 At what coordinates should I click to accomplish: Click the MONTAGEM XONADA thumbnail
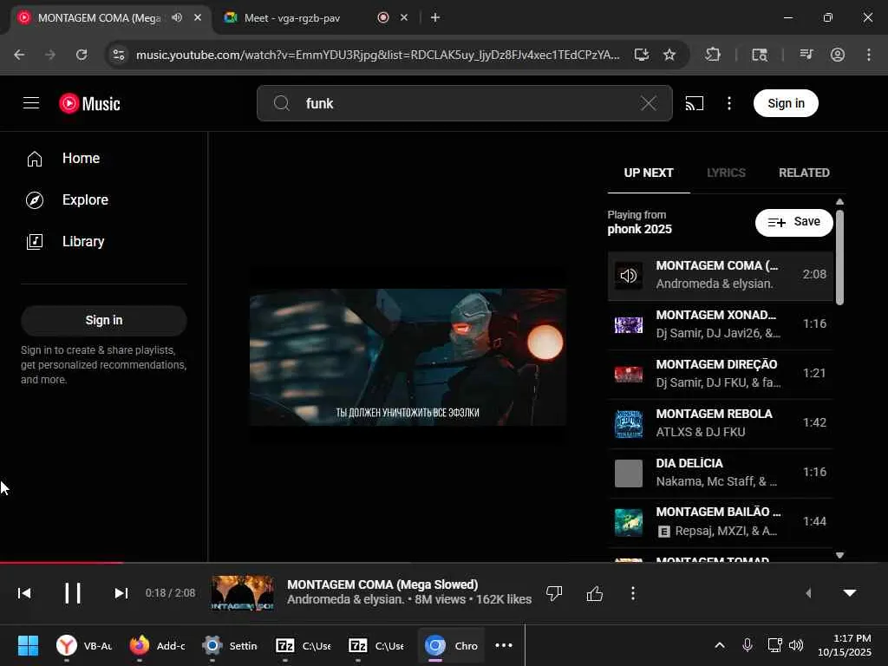[629, 325]
